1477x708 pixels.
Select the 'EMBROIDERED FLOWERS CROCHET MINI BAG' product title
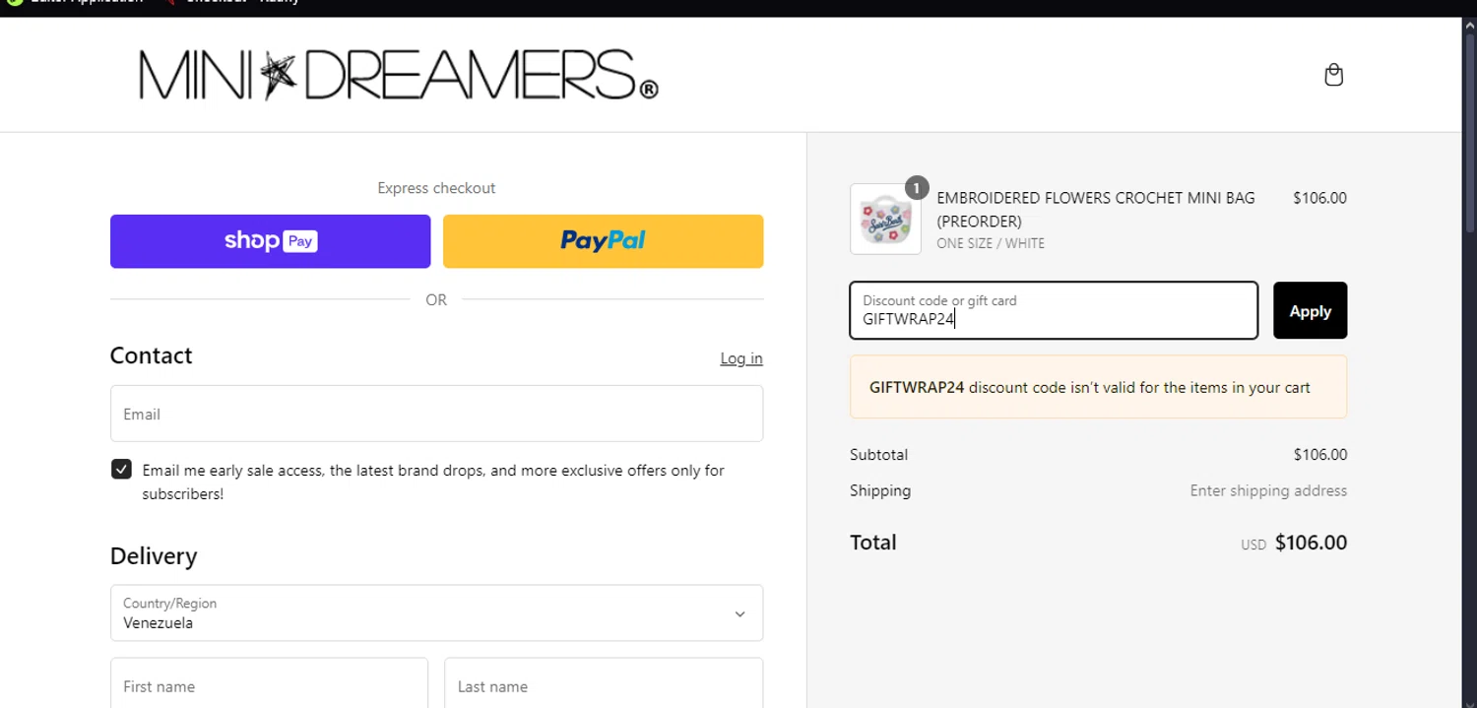pos(1096,209)
